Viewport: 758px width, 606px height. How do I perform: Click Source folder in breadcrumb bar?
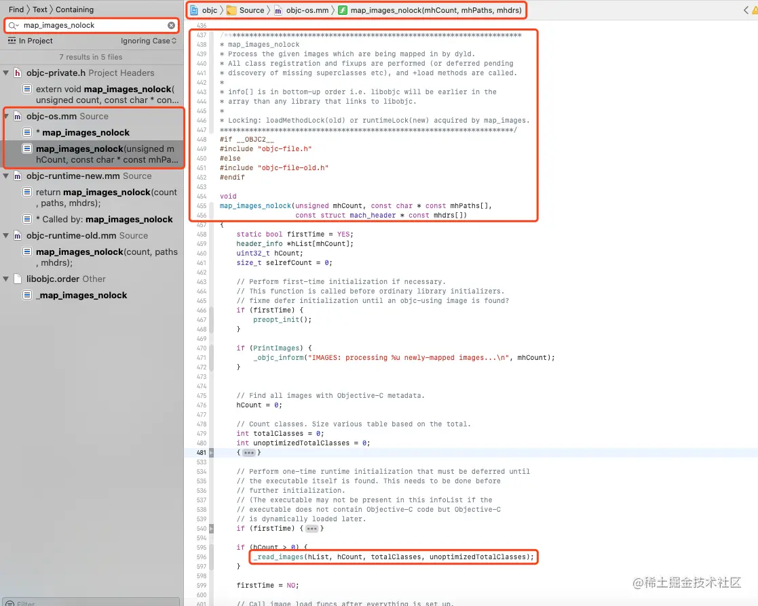coord(252,10)
